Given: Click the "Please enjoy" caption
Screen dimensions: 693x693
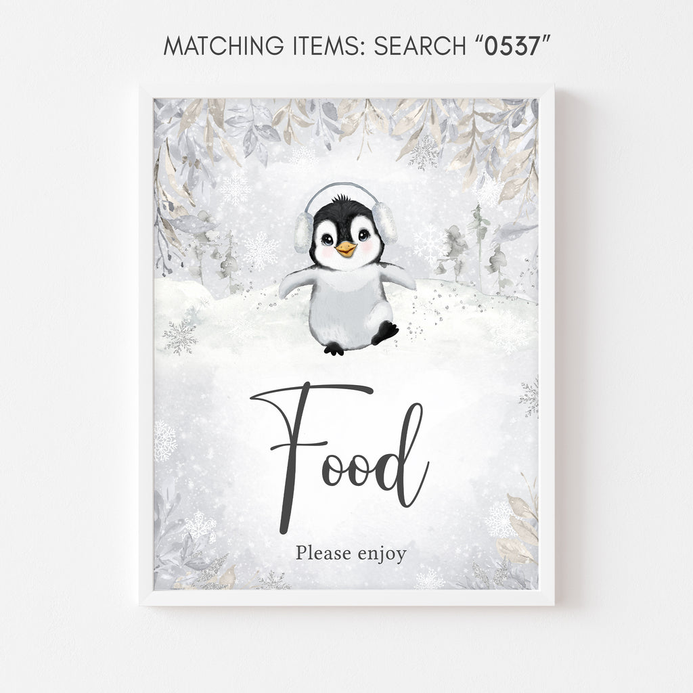Looking at the screenshot, I should coord(351,554).
